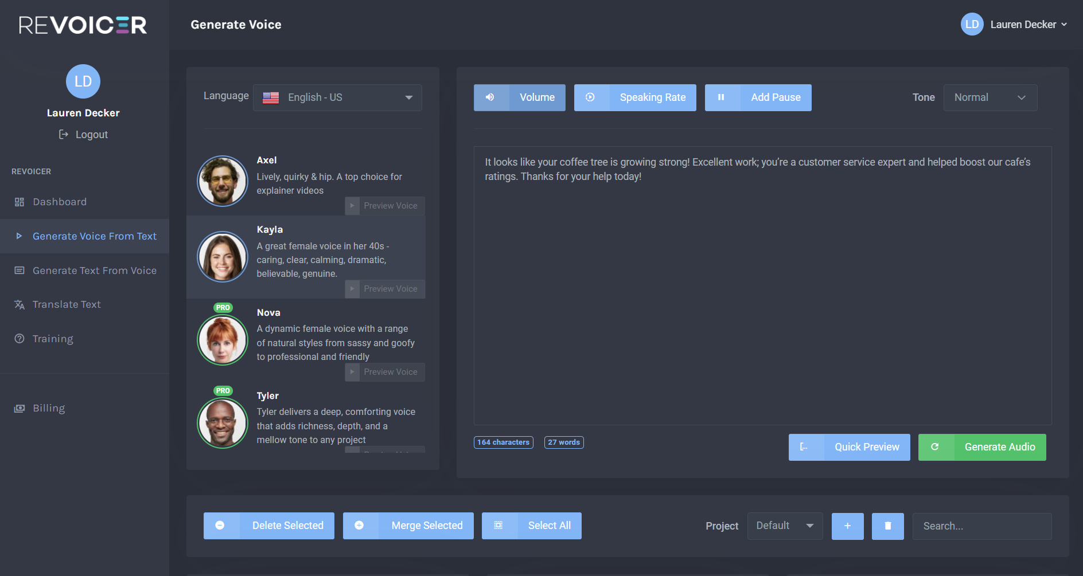This screenshot has height=576, width=1083.
Task: Click the PRO badge above Nova
Action: pos(223,308)
